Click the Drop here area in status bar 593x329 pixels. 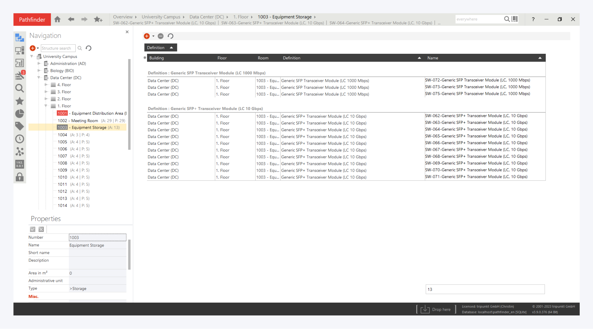coord(436,309)
